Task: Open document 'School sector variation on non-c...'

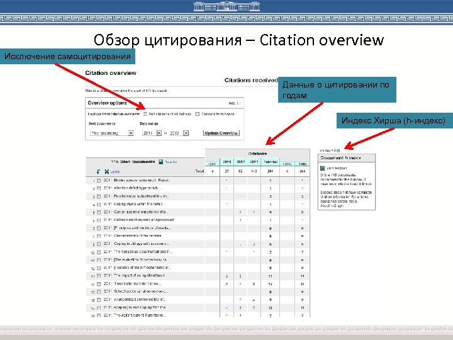Action: [x=141, y=292]
